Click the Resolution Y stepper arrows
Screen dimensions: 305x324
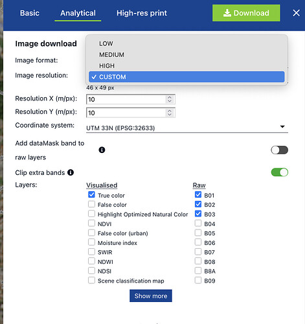[x=170, y=113]
